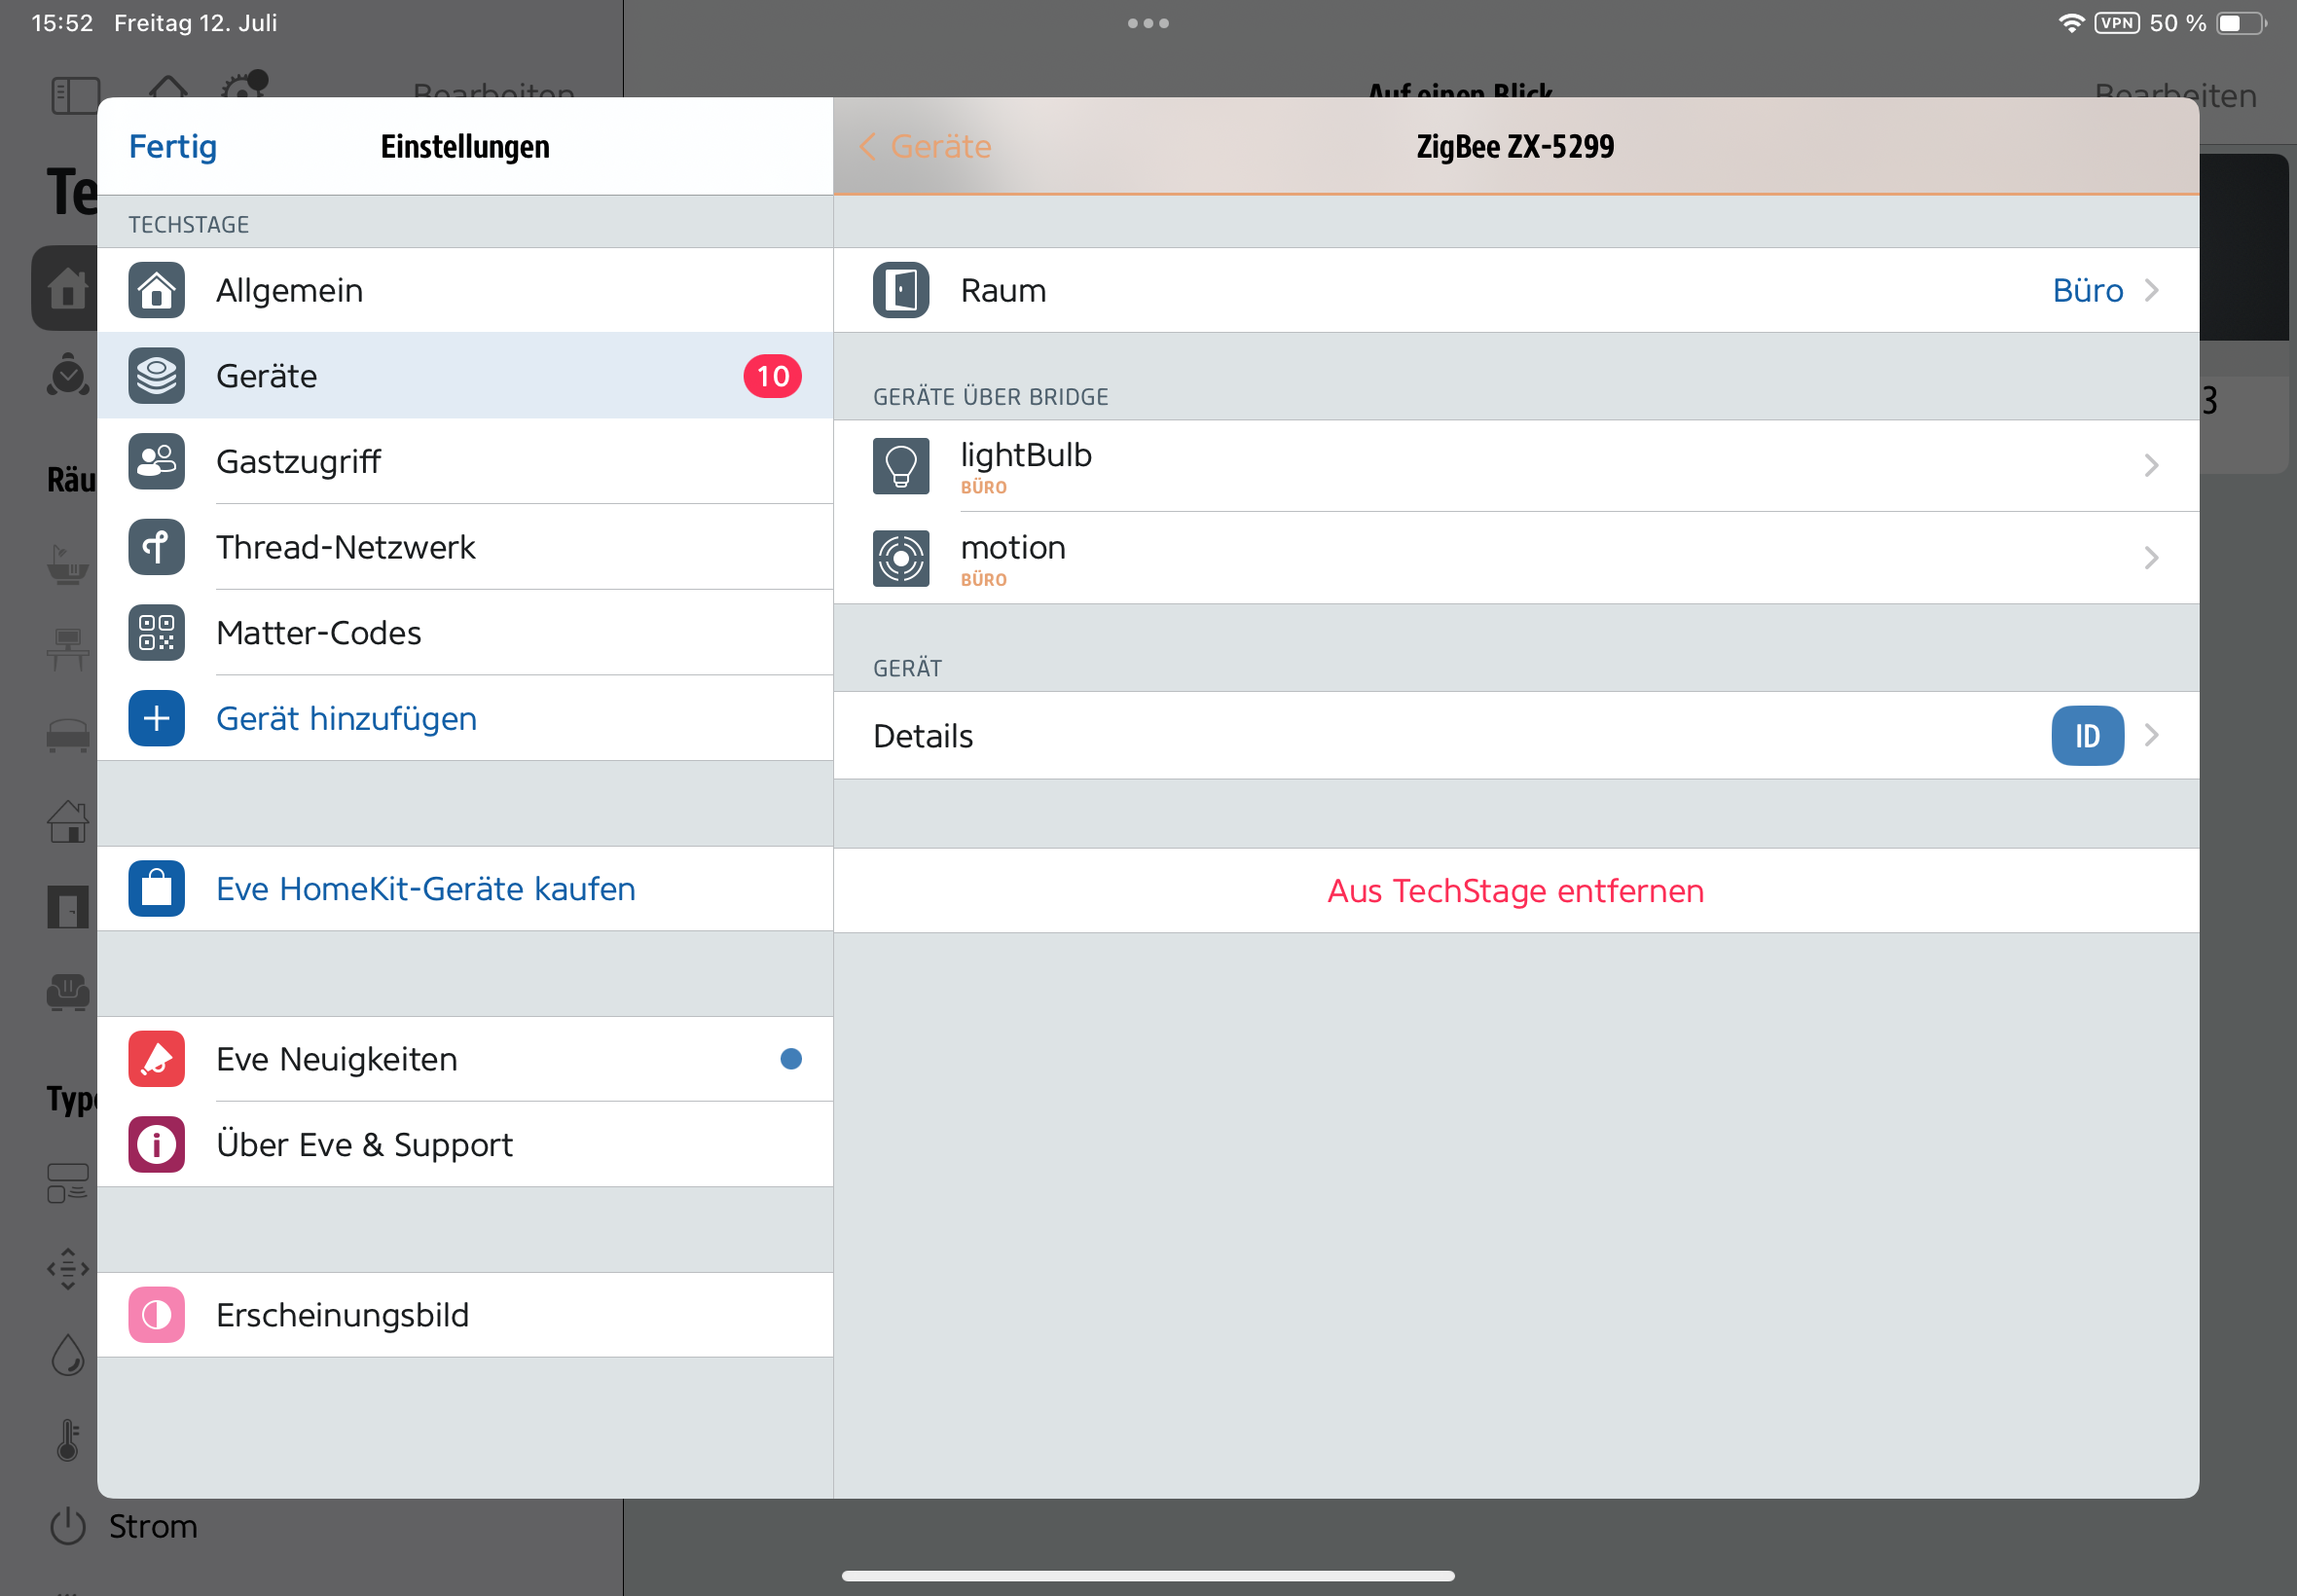This screenshot has width=2297, height=1596.
Task: Tap the shopping bag icon
Action: [156, 888]
